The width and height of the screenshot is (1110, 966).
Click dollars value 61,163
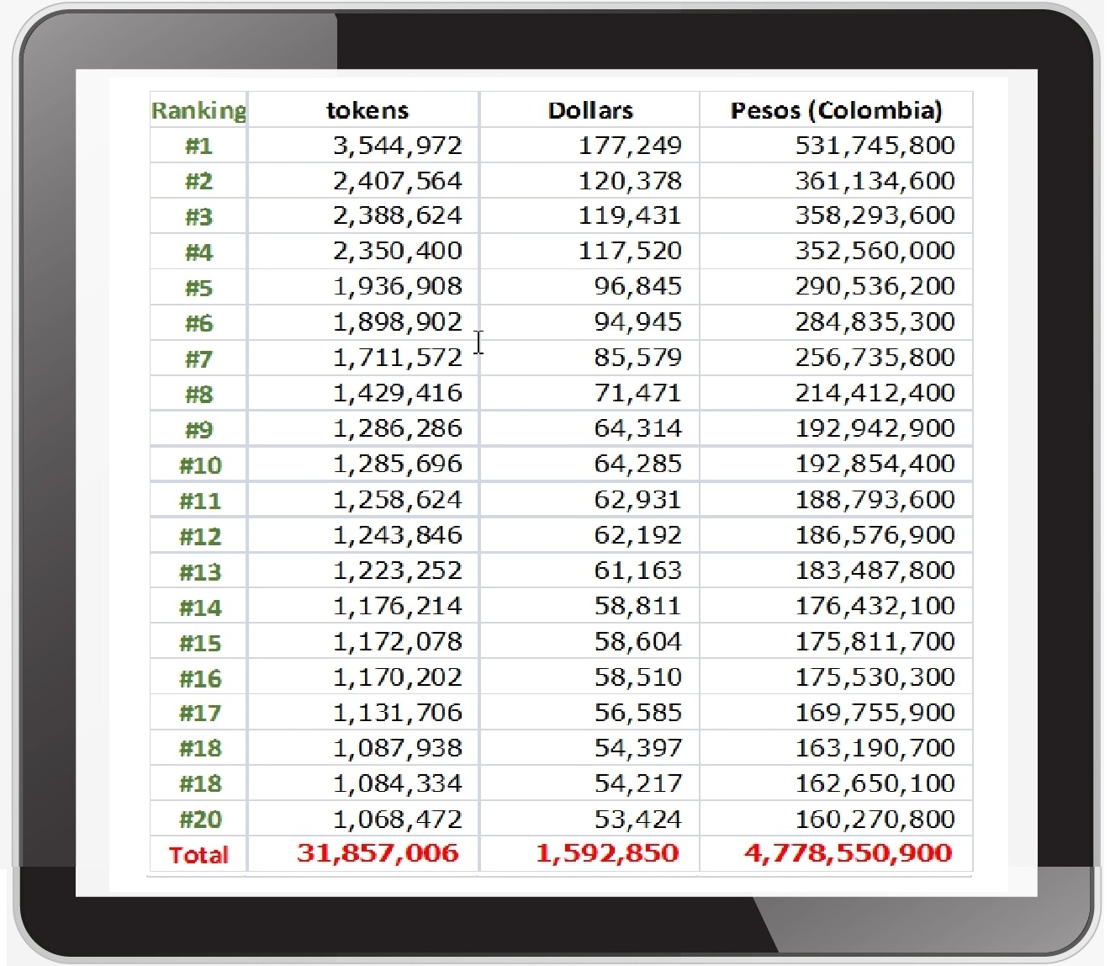637,571
